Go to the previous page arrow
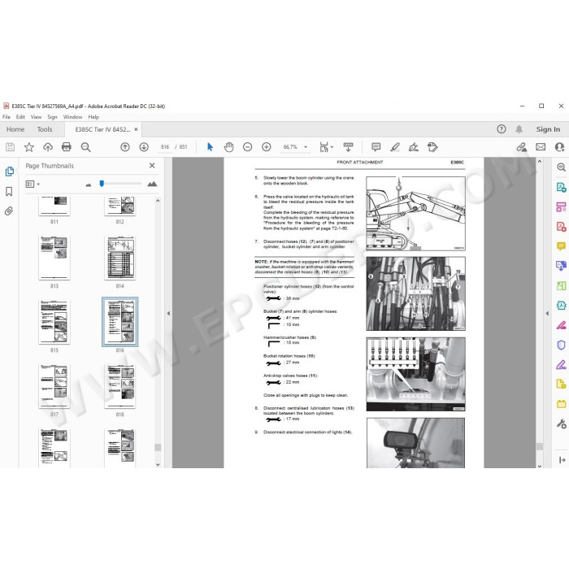Image resolution: width=569 pixels, height=569 pixels. 125,147
